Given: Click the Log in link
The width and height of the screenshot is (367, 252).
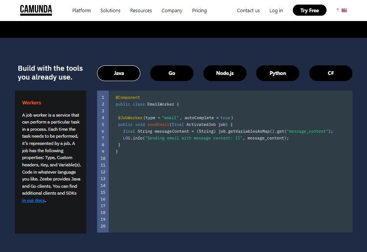Looking at the screenshot, I should point(276,11).
